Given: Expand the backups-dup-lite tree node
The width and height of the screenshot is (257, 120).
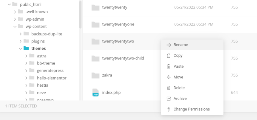Looking at the screenshot, I should (20, 34).
